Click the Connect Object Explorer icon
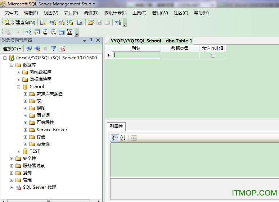The width and height of the screenshot is (279, 202). (29, 49)
